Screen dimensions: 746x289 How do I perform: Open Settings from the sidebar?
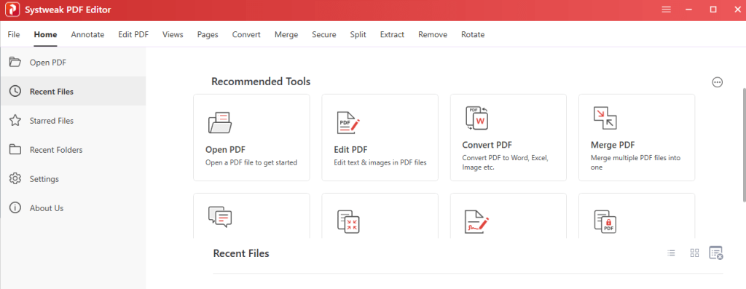pyautogui.click(x=74, y=179)
